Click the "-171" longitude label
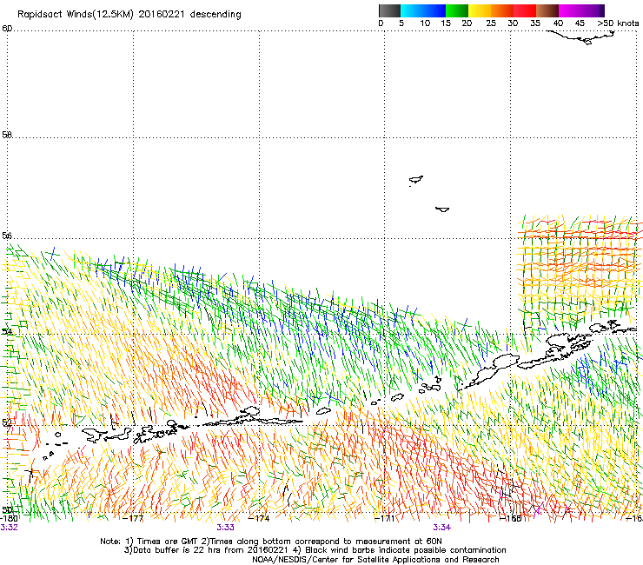Image resolution: width=643 pixels, height=565 pixels. tap(385, 518)
